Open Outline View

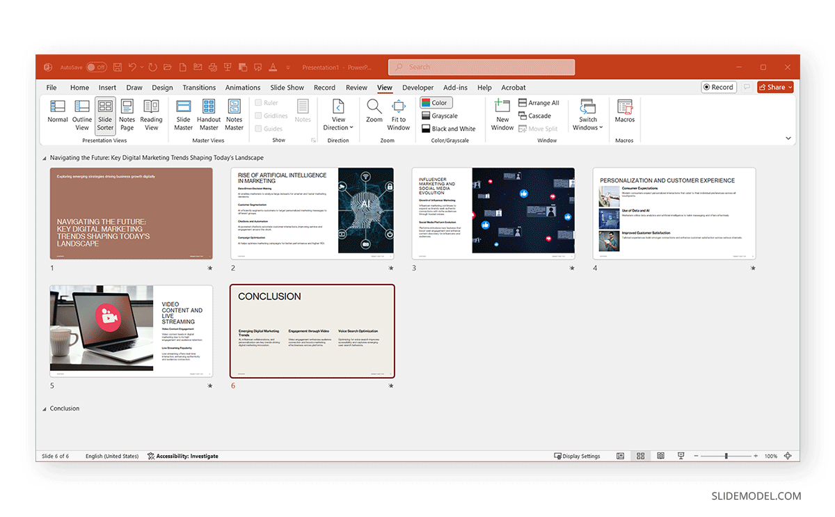click(82, 114)
